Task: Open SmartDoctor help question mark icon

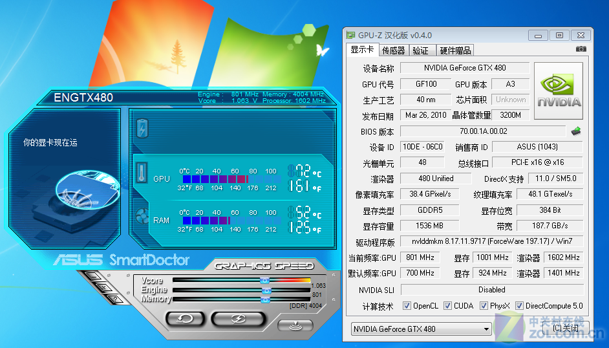Action: 115,299
